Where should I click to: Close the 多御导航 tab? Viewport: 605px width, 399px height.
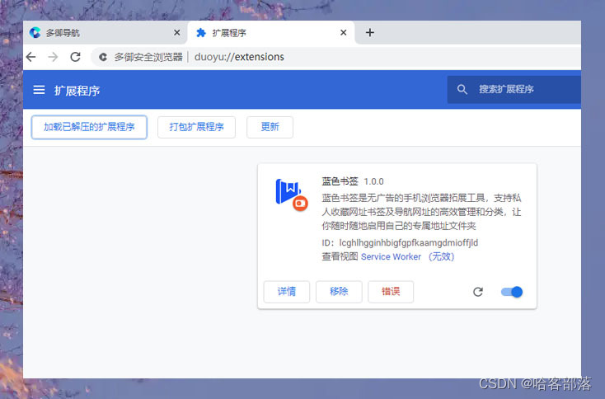[x=176, y=33]
